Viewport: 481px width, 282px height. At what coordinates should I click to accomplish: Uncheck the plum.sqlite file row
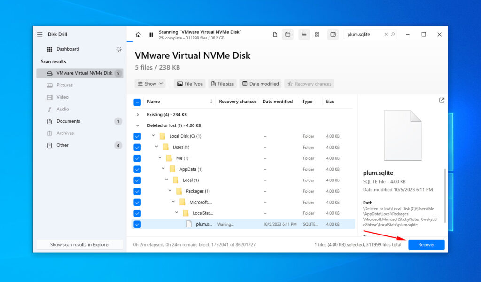click(x=137, y=224)
